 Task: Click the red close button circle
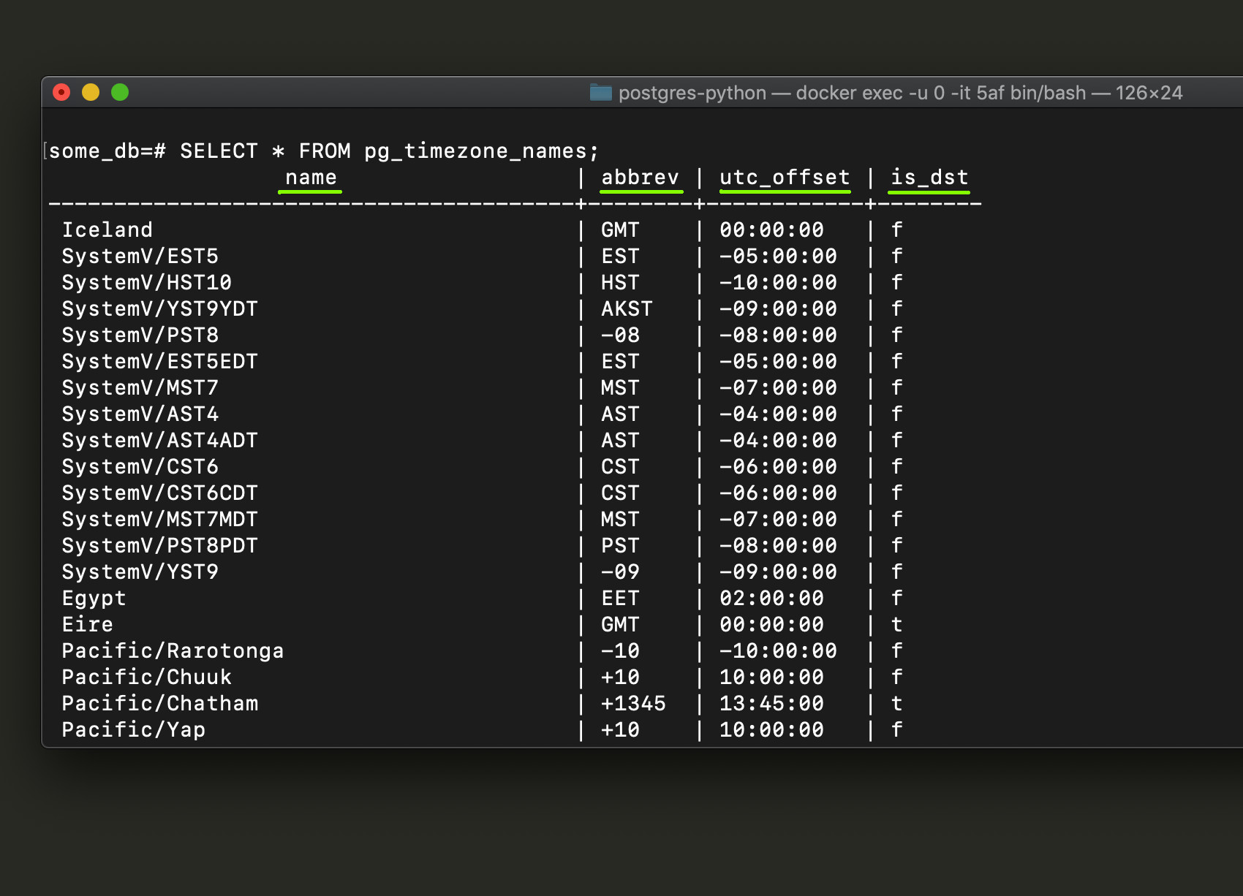coord(62,92)
